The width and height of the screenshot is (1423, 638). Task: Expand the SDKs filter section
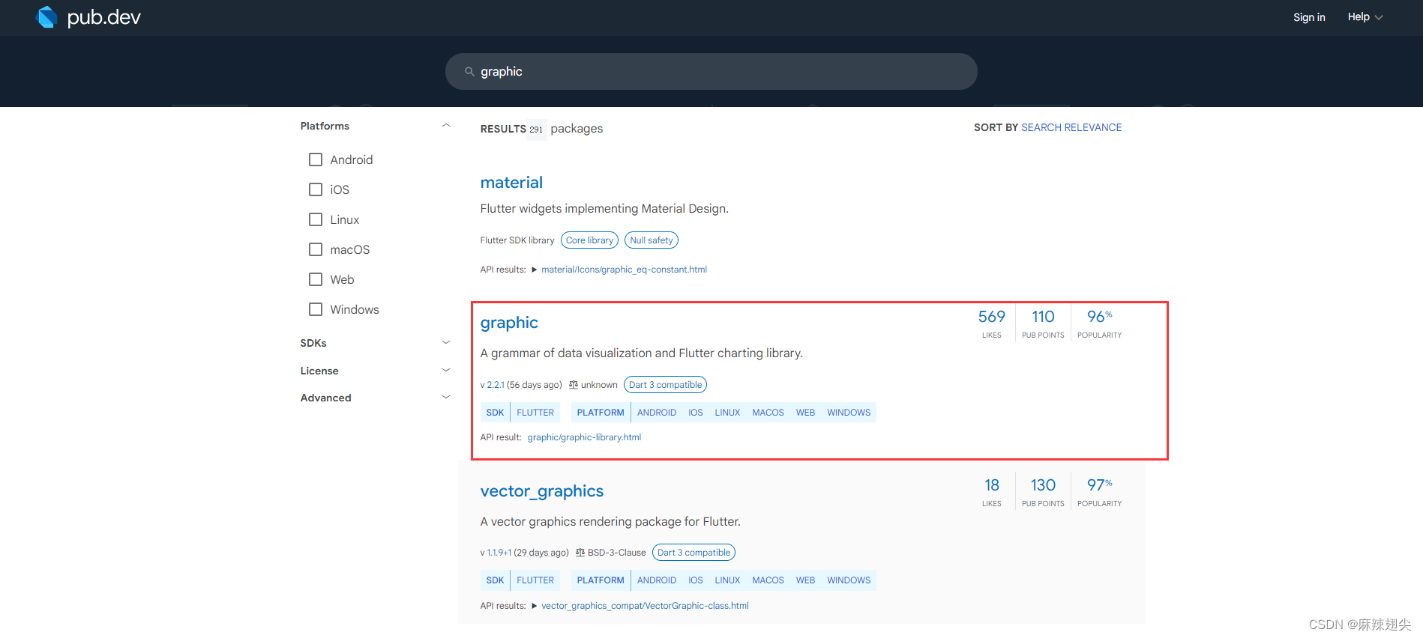446,343
